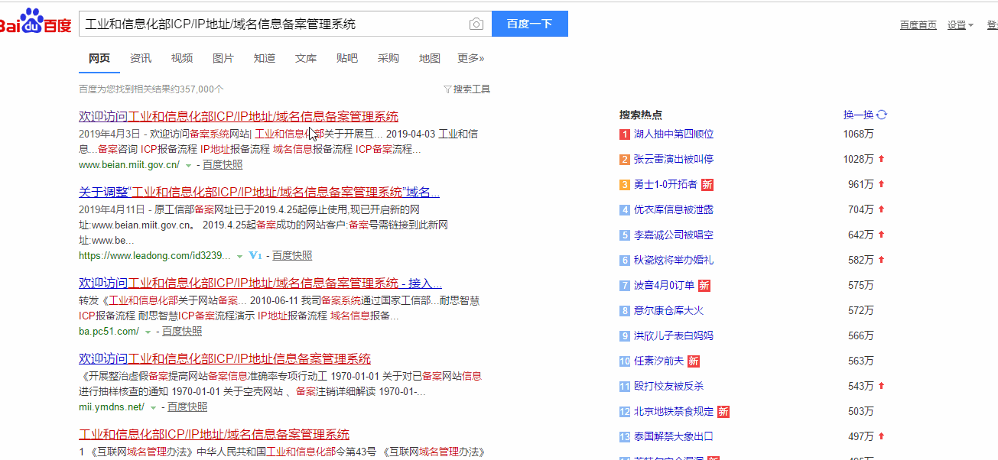The image size is (998, 460).
Task: Click the 新 badge beside 波音4月0订单
Action: click(x=704, y=285)
